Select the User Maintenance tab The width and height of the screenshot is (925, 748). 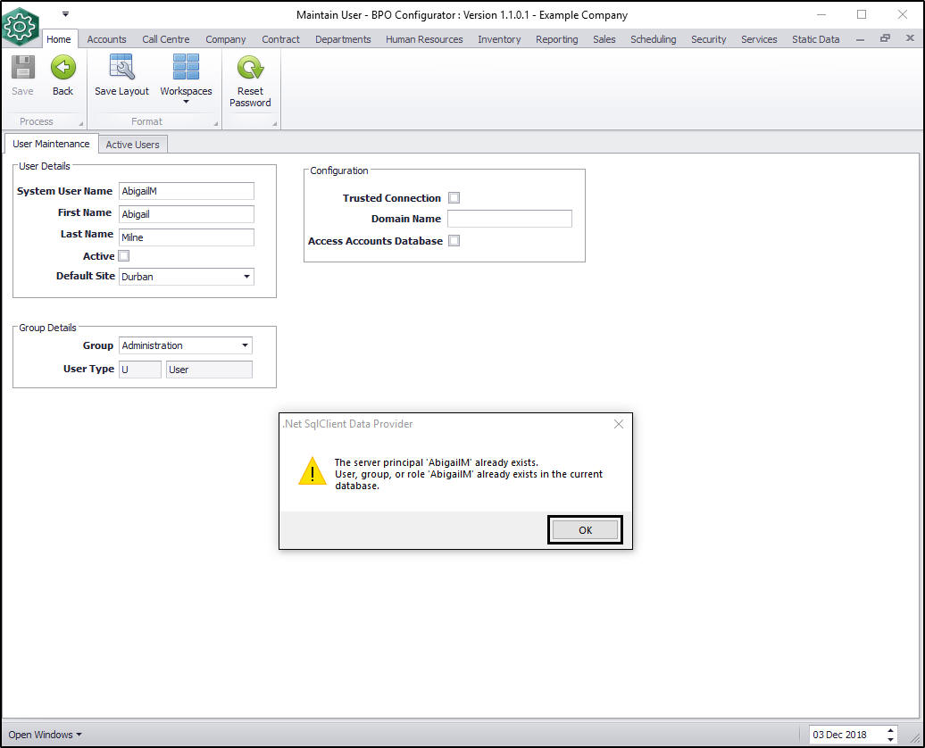[x=51, y=144]
